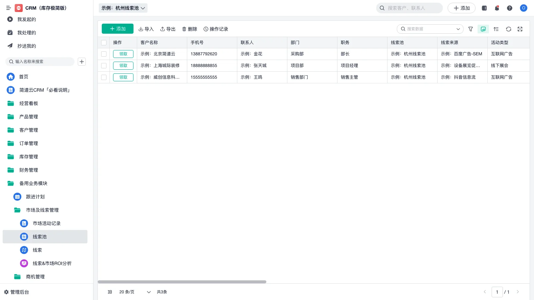Screen dimensions: 534x300
Task: Check the select-all checkbox in table header
Action: 104,42
